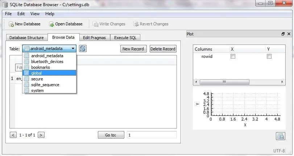Select the highlighted global table entry

tap(49, 73)
